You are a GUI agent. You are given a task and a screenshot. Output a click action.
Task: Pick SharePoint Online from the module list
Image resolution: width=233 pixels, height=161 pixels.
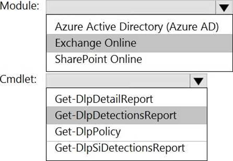(x=98, y=59)
